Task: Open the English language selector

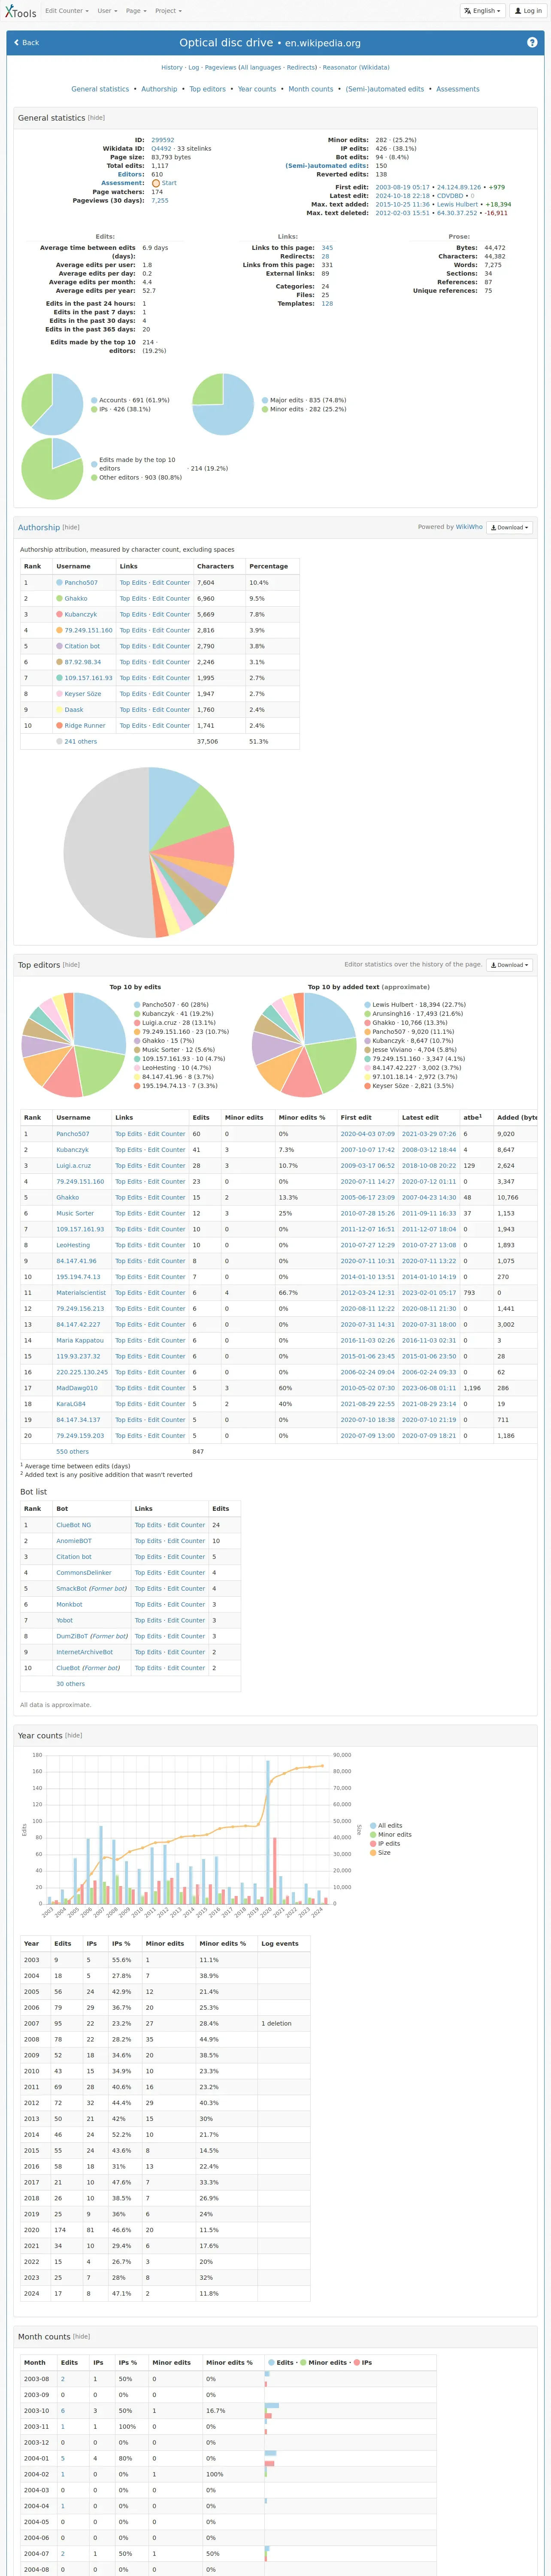Action: [x=482, y=11]
